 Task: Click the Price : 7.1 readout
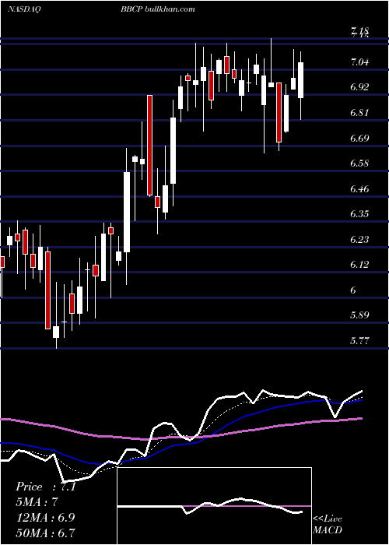click(x=46, y=487)
